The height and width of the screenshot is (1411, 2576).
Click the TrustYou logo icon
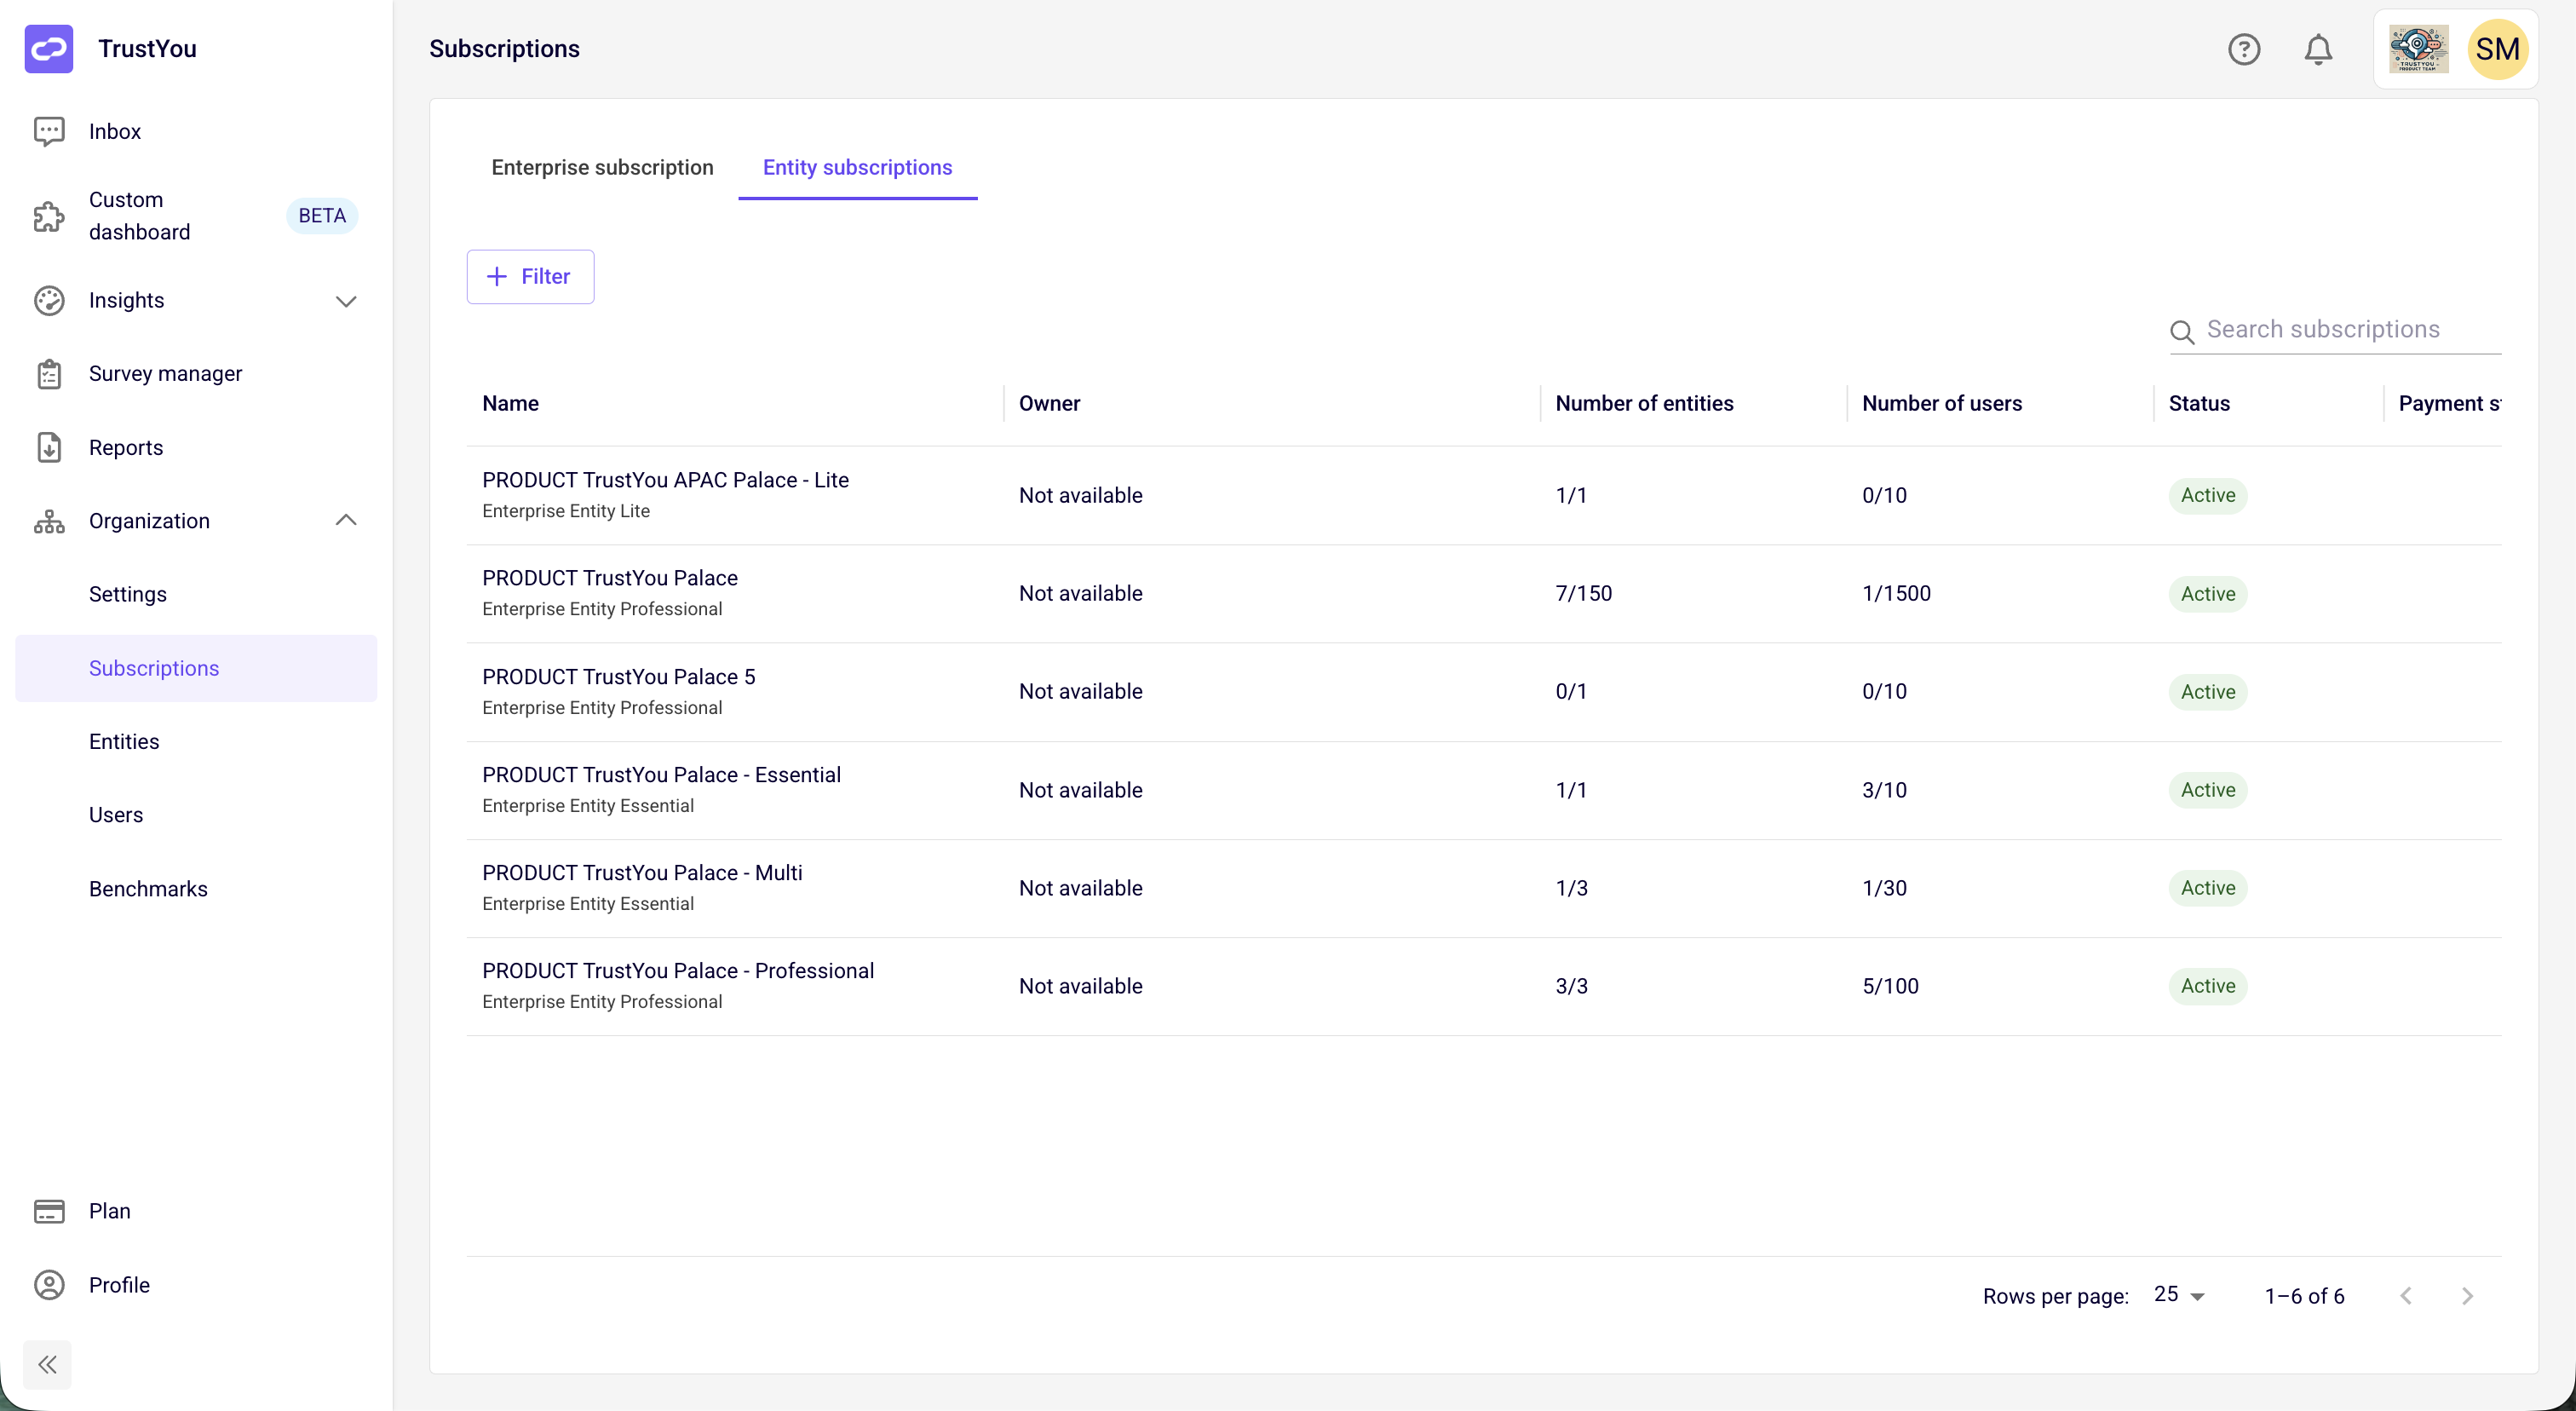tap(49, 48)
